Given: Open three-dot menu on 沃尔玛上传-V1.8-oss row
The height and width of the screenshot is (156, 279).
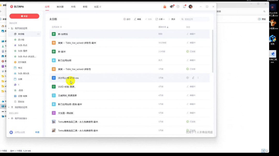Looking at the screenshot, I should click(198, 78).
